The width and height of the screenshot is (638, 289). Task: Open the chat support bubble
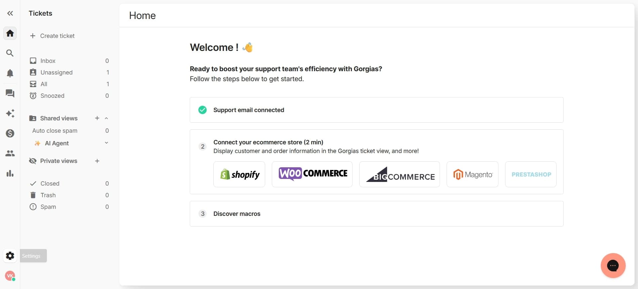[613, 266]
